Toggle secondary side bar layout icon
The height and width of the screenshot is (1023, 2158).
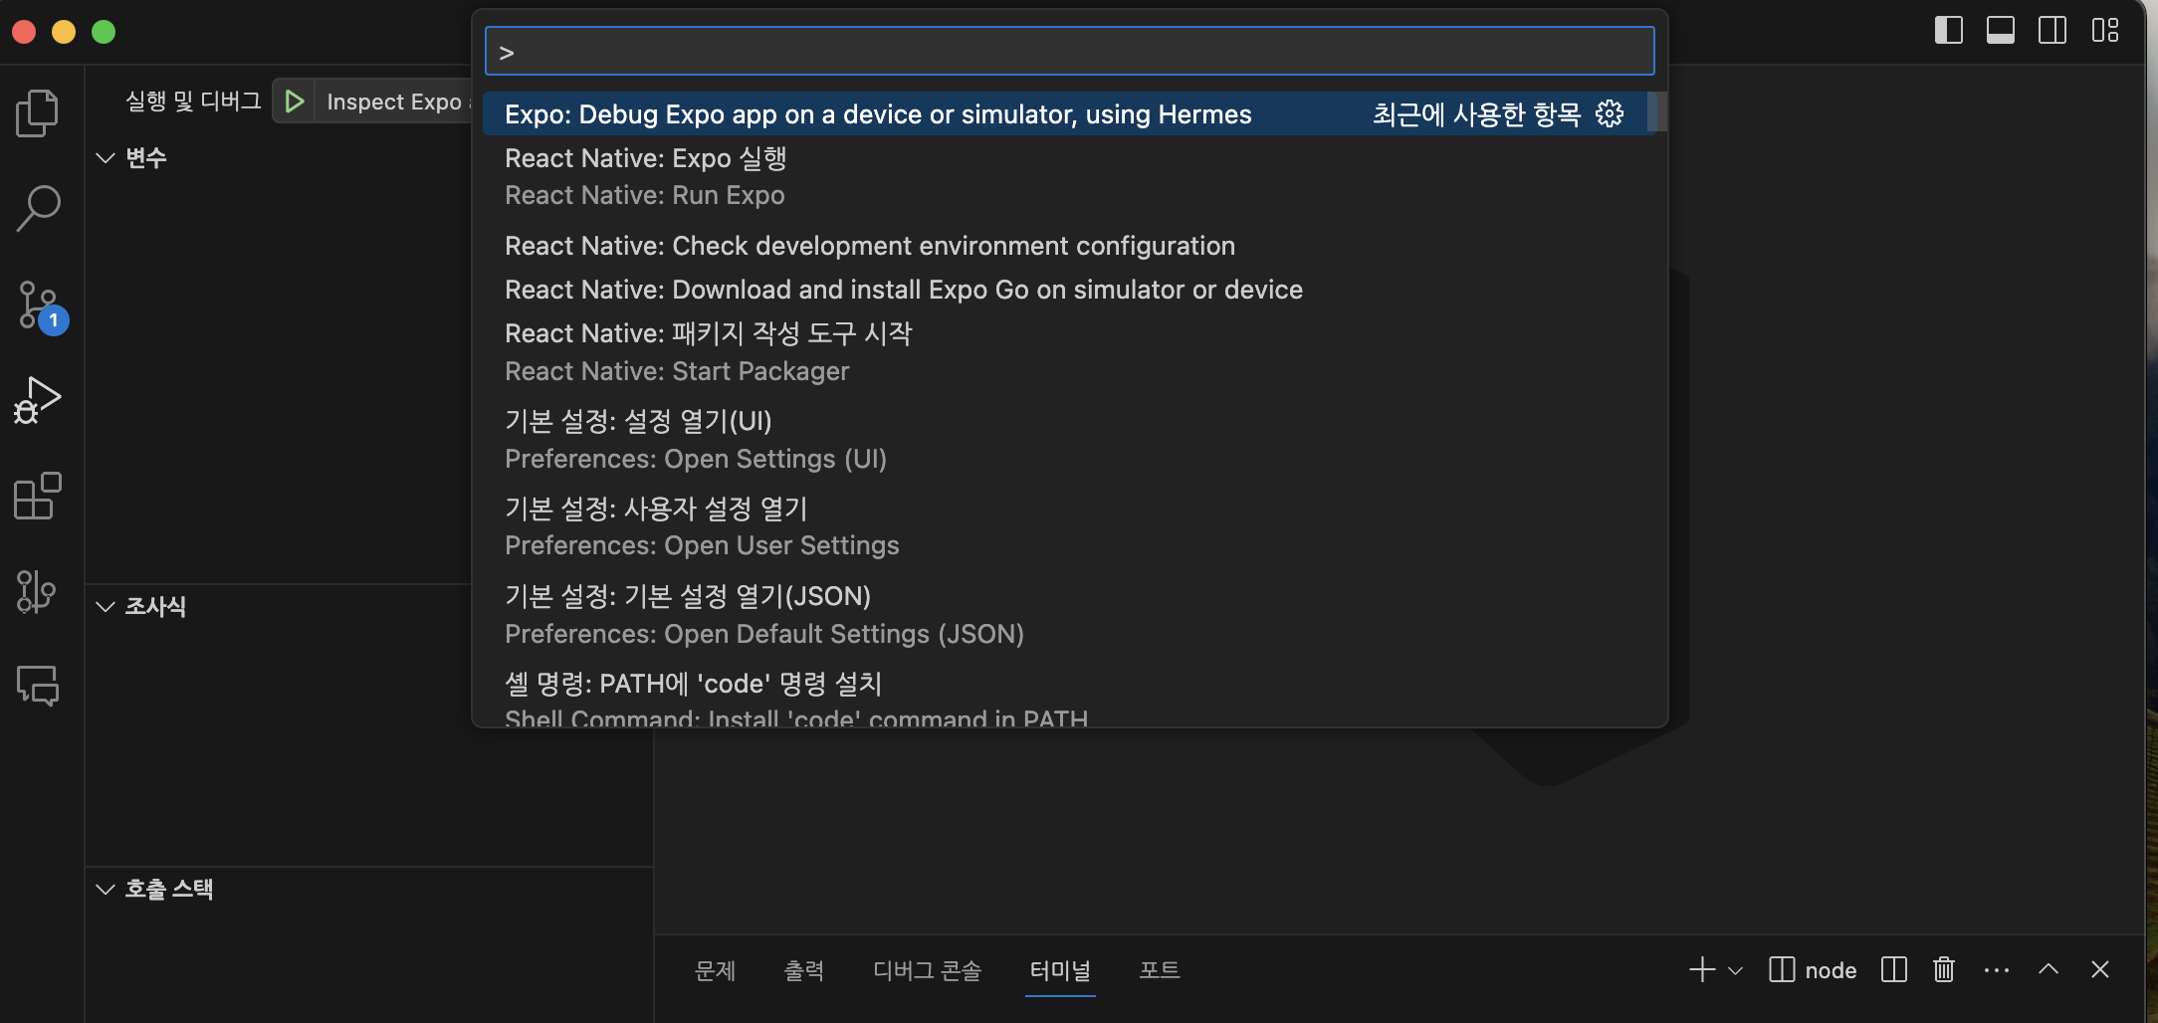coord(2051,31)
